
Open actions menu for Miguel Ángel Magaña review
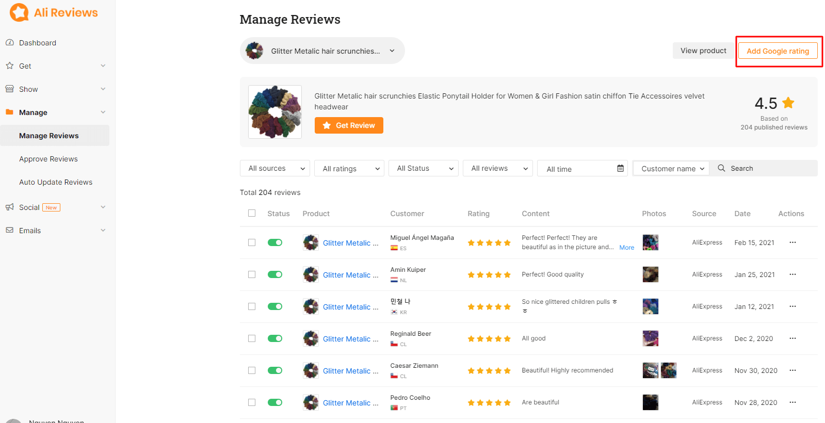click(x=792, y=242)
